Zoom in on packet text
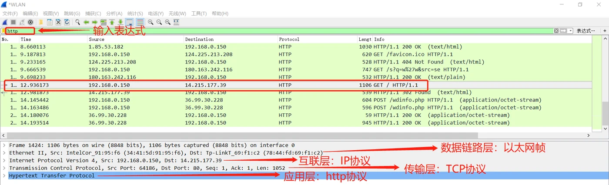The width and height of the screenshot is (609, 185). (x=151, y=22)
